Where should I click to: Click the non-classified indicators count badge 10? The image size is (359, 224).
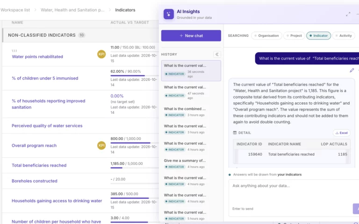click(x=81, y=35)
